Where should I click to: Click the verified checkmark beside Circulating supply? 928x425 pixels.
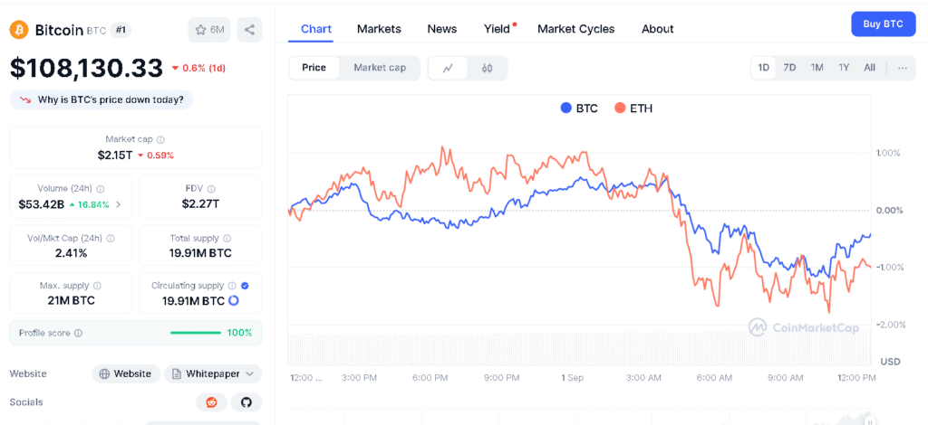[245, 286]
